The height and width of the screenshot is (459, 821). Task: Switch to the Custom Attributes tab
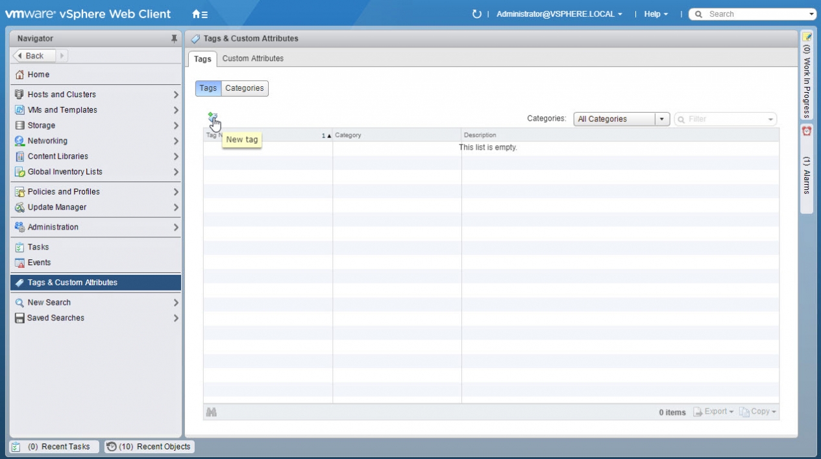pyautogui.click(x=252, y=58)
